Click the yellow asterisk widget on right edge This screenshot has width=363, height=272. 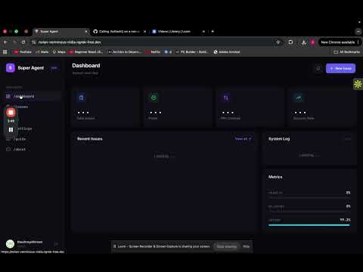[x=358, y=85]
